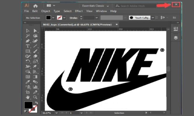This screenshot has height=116, width=194.
Task: Click the Home icon
Action: (x=35, y=6)
